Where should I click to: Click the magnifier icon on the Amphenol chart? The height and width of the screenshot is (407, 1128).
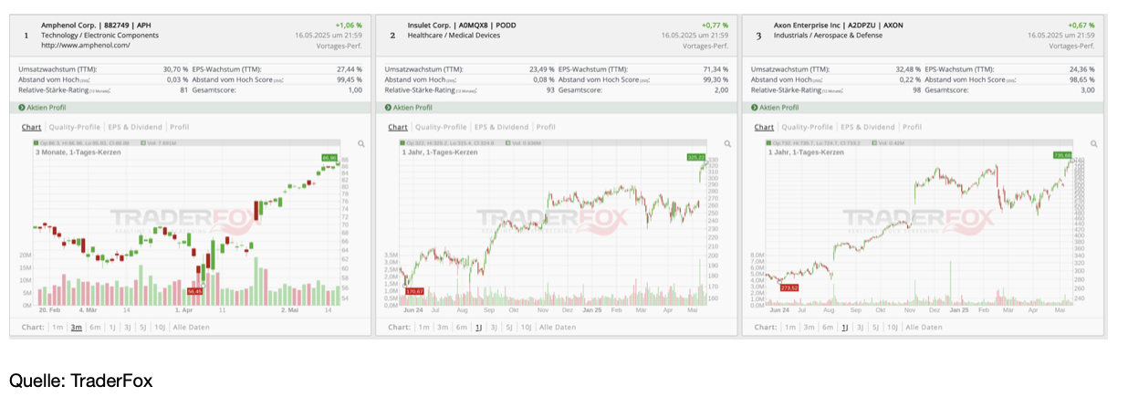click(x=361, y=144)
